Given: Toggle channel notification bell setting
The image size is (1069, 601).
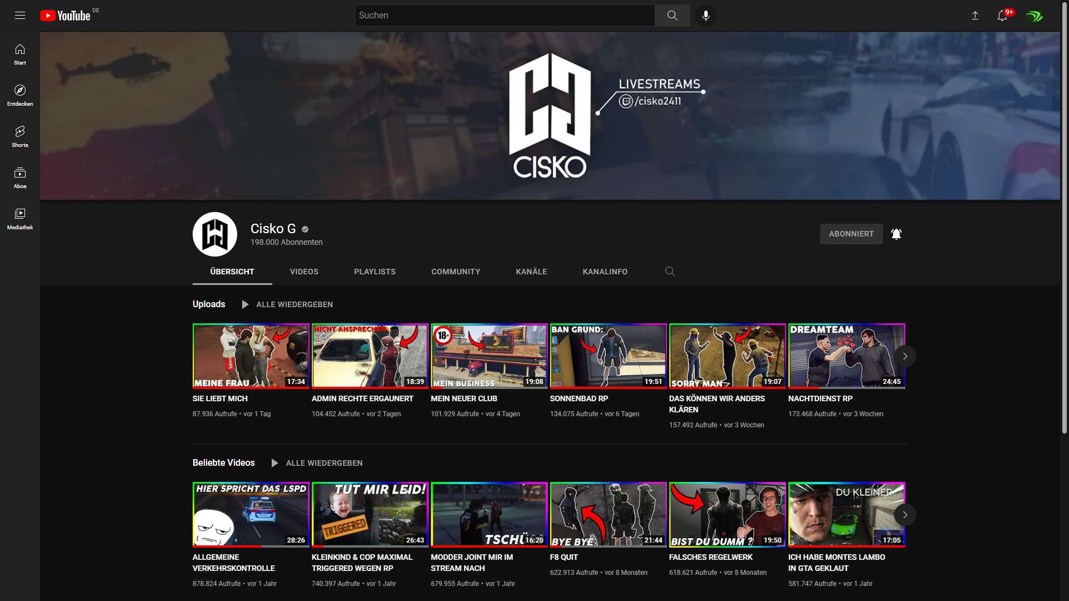Looking at the screenshot, I should (x=896, y=234).
